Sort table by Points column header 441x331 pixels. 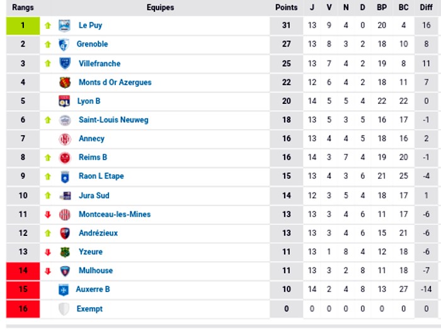(287, 8)
